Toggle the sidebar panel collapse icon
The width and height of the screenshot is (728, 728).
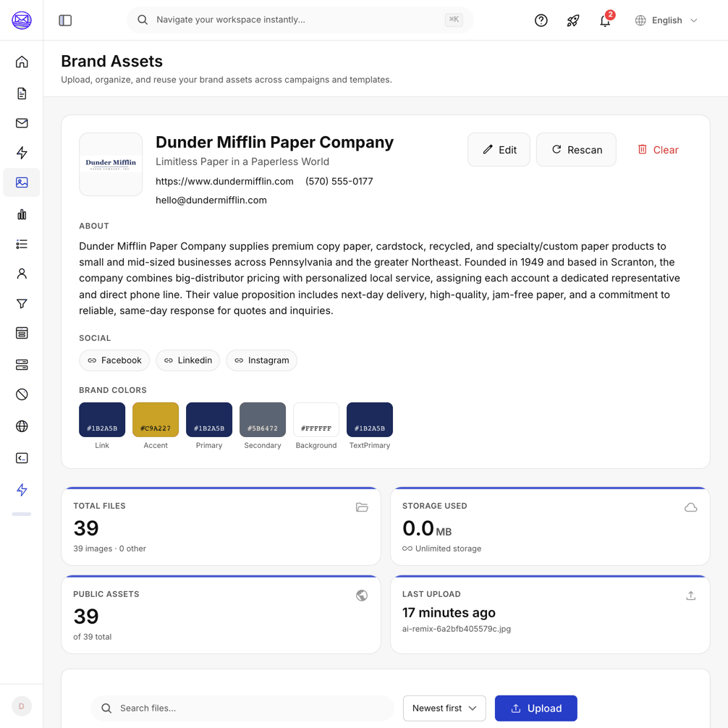65,20
